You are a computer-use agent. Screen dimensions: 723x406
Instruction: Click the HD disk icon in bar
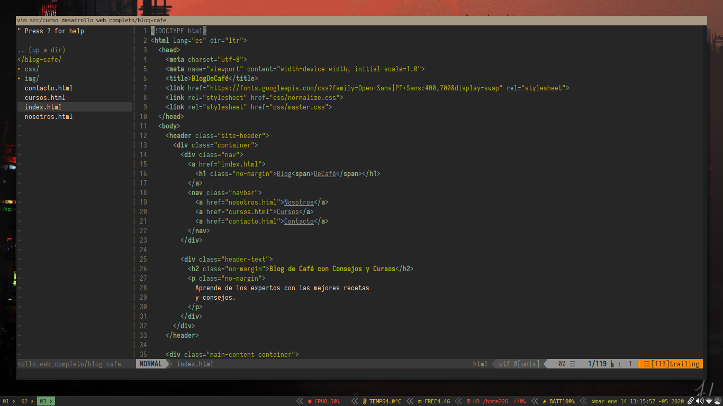click(x=468, y=401)
